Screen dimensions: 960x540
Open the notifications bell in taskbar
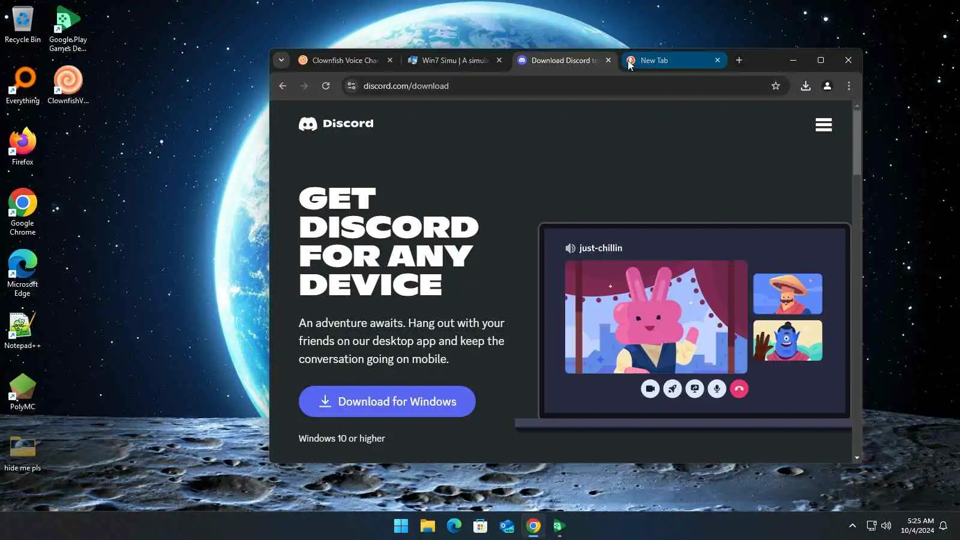[x=943, y=526]
